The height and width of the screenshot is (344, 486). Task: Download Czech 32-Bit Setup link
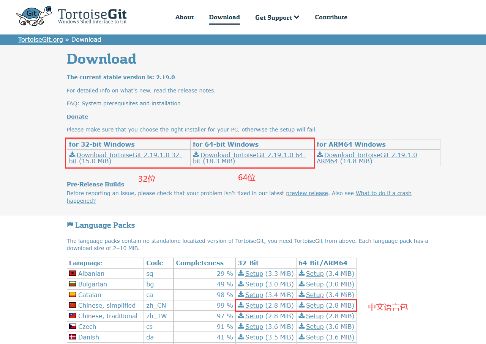point(254,327)
